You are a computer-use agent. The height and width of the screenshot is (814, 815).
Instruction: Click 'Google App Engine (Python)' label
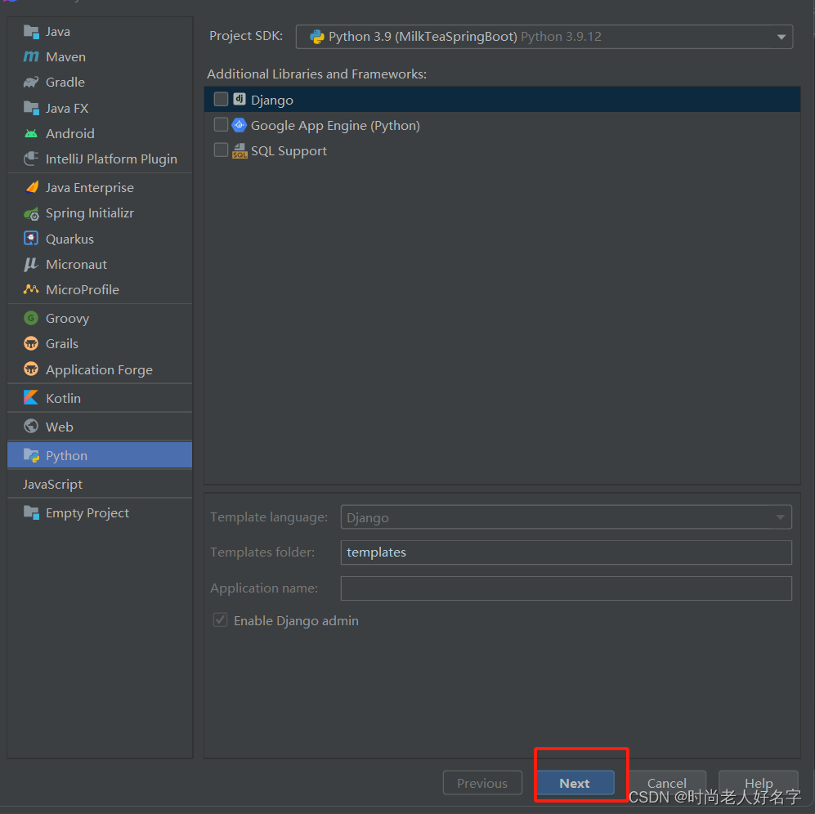pyautogui.click(x=335, y=126)
